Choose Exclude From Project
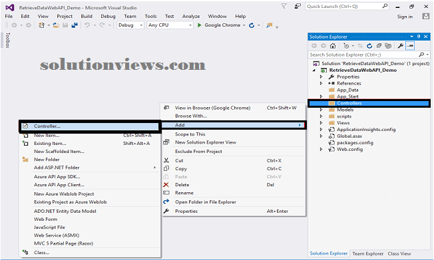The image size is (434, 260). (233, 152)
